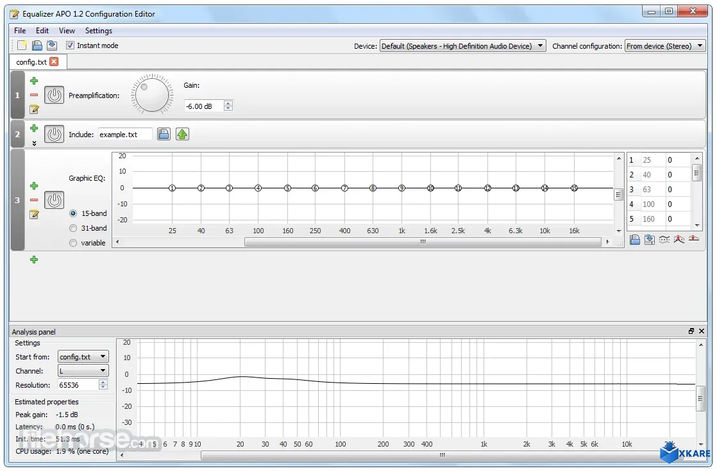Image resolution: width=717 pixels, height=471 pixels.
Task: Open the File menu
Action: (20, 31)
